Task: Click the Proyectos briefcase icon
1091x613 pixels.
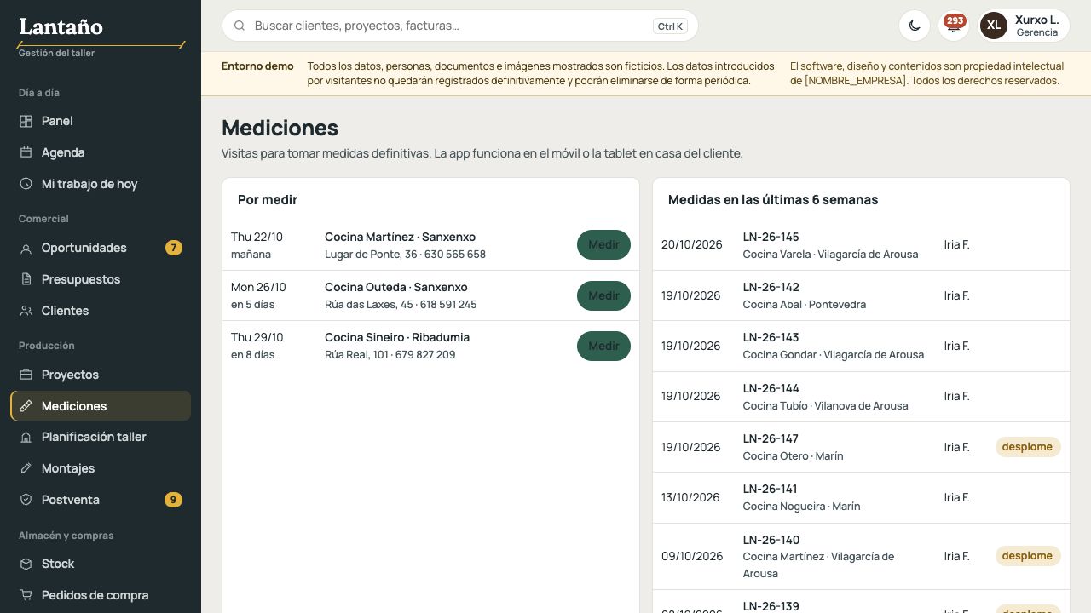Action: [26, 375]
